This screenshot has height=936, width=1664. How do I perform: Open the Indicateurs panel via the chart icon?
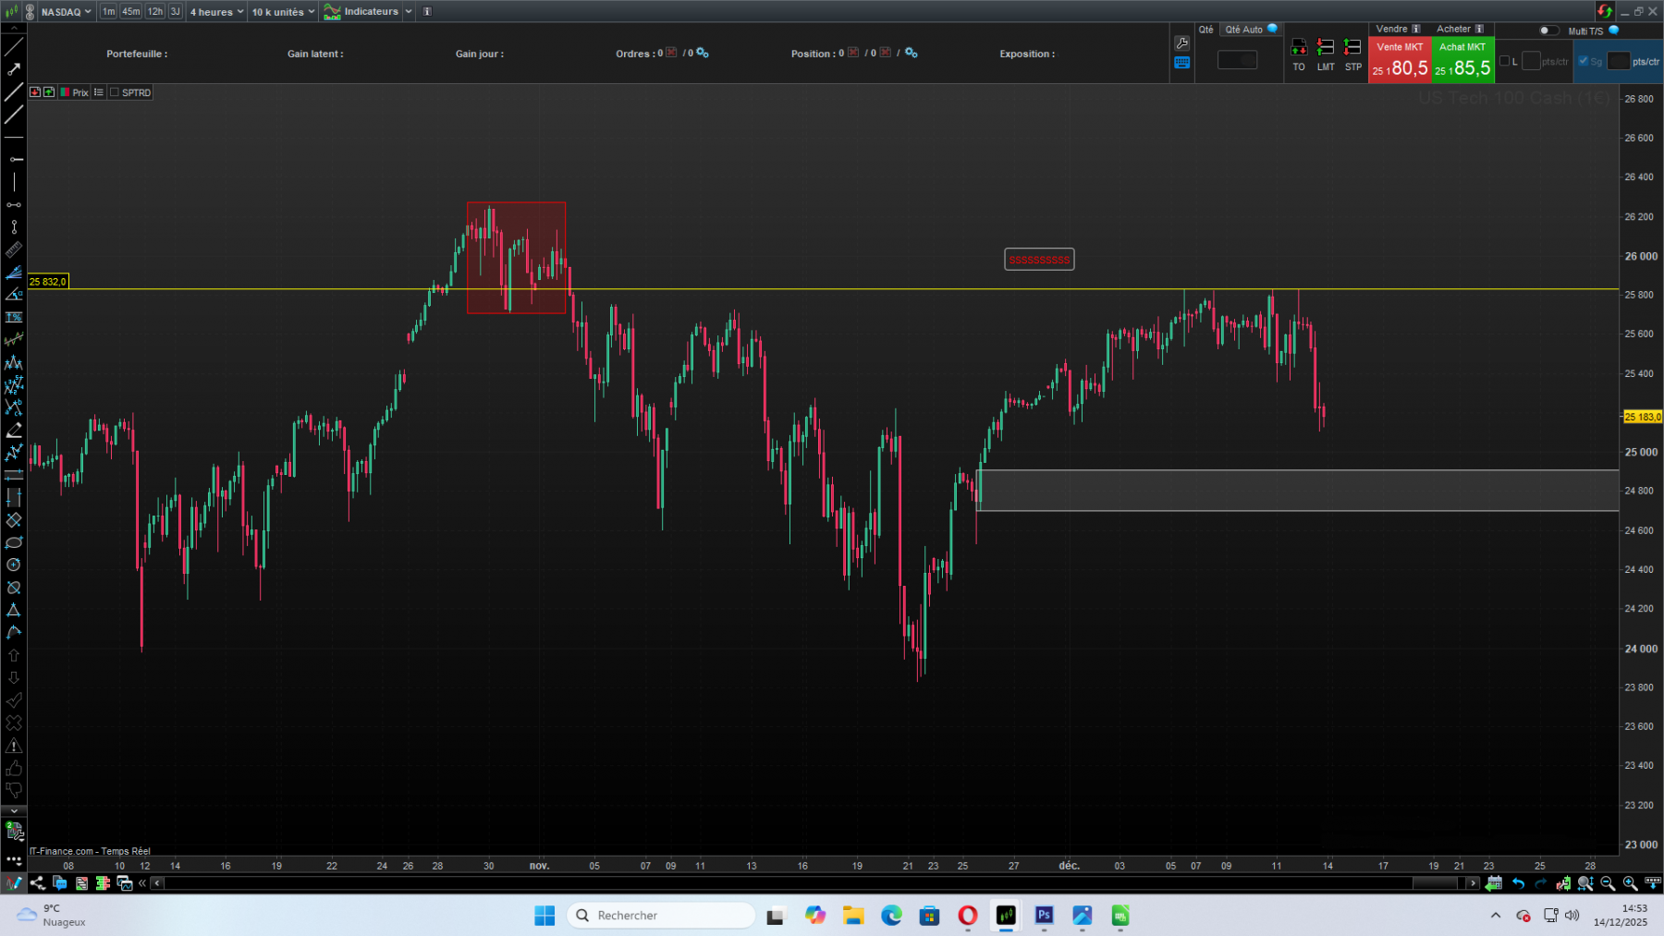coord(331,12)
